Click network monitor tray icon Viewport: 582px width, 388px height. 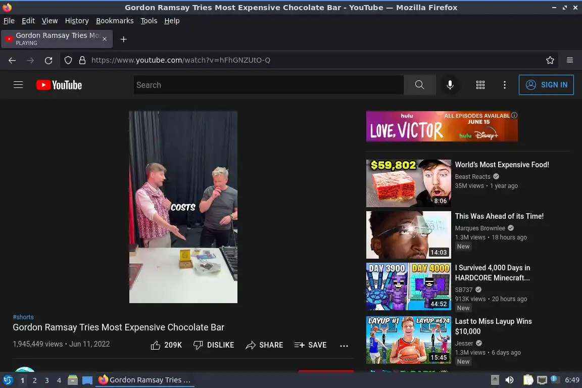coord(542,380)
